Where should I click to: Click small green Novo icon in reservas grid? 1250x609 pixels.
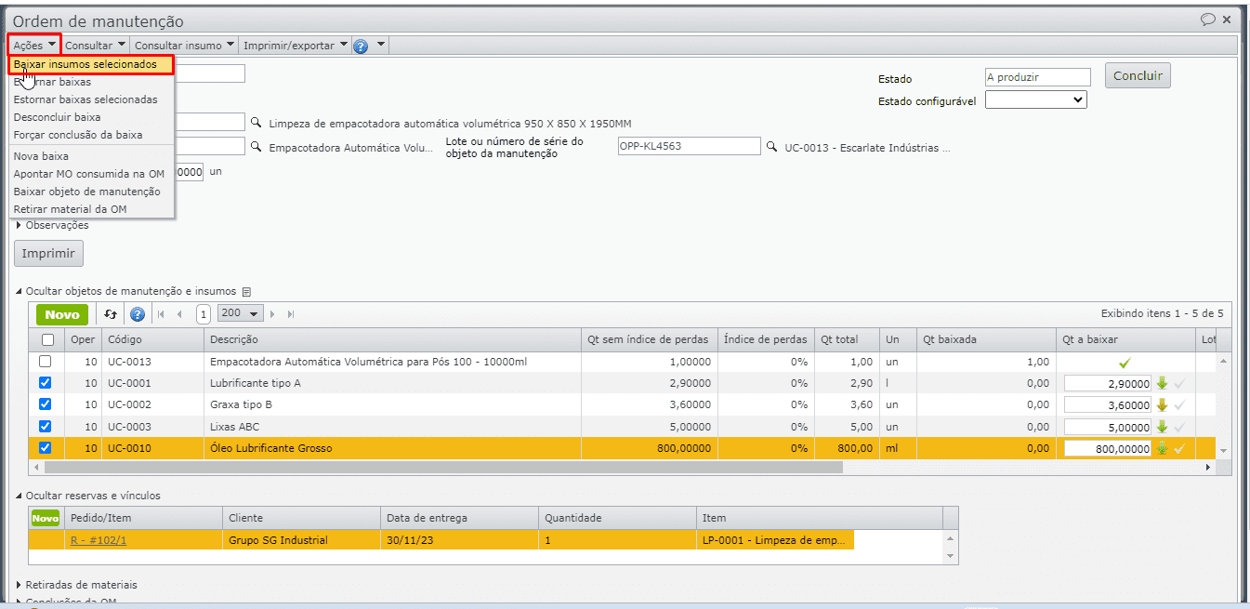point(45,518)
